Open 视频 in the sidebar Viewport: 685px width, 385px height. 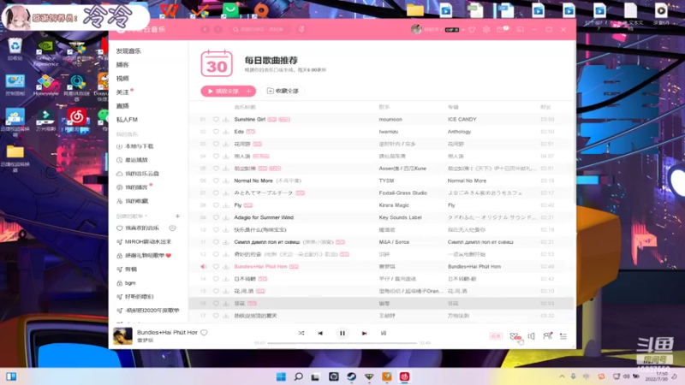coord(122,79)
